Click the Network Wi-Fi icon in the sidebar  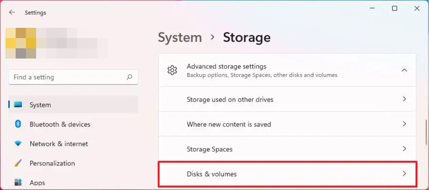pyautogui.click(x=18, y=144)
